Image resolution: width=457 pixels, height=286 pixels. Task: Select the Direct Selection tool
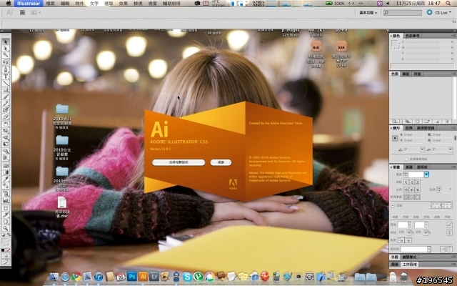pos(6,49)
